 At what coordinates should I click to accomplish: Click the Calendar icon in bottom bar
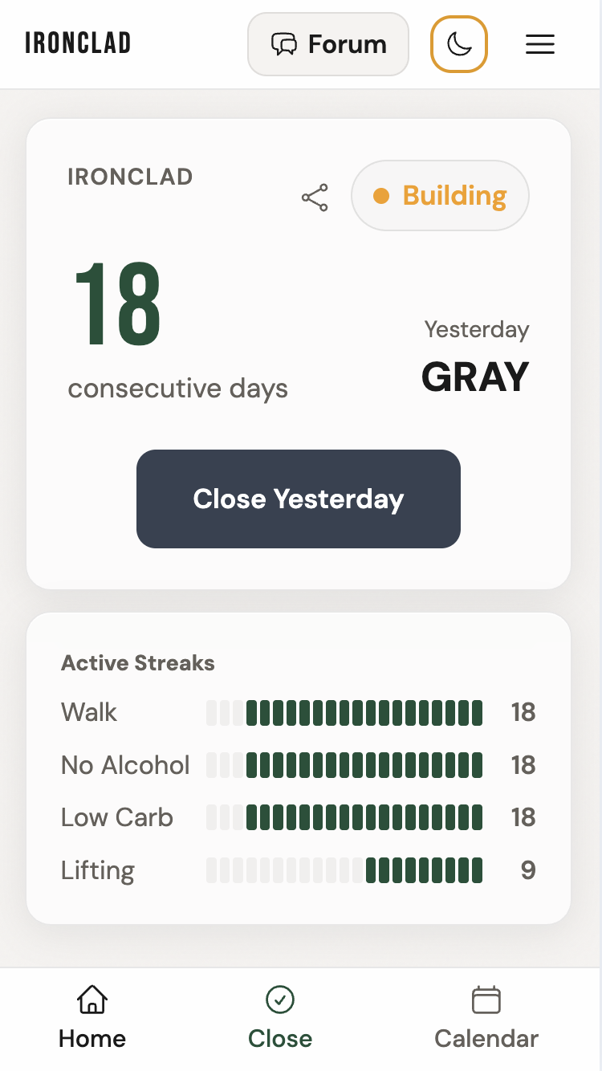486,1000
